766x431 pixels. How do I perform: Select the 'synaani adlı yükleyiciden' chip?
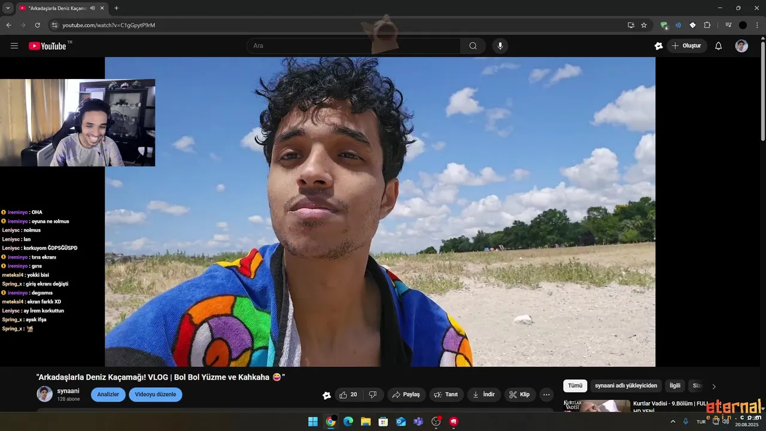(626, 386)
